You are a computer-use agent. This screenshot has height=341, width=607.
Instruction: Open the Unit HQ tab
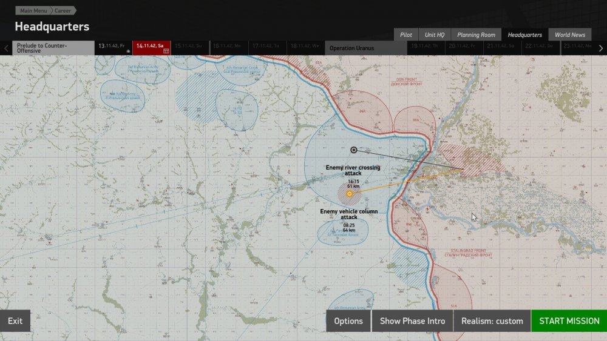click(435, 35)
